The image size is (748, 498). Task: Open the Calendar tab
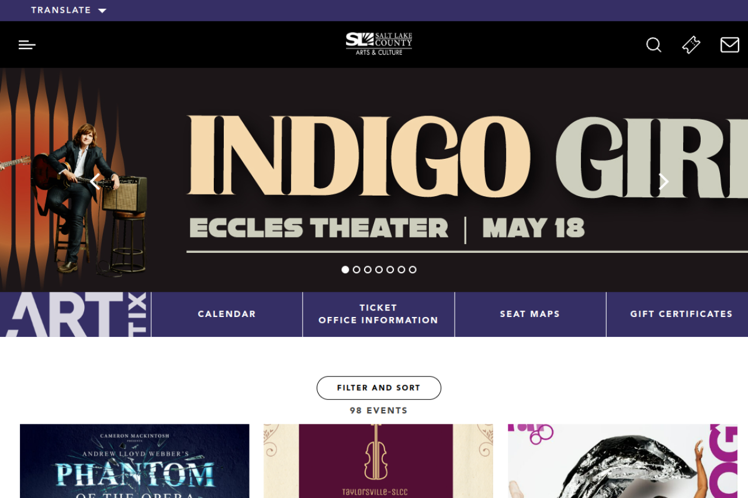tap(227, 314)
